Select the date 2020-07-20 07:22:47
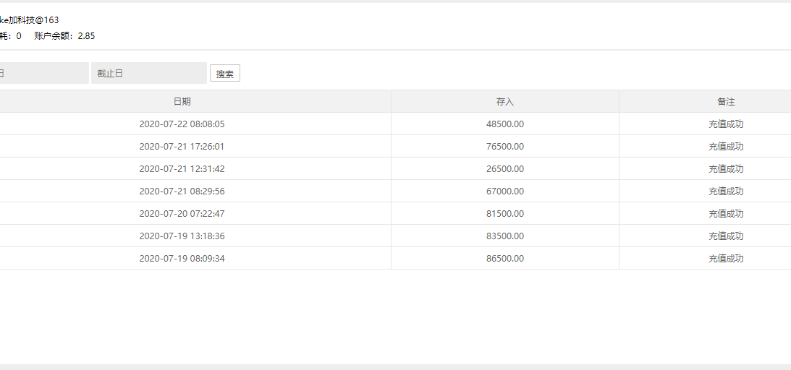The width and height of the screenshot is (791, 370). (182, 214)
